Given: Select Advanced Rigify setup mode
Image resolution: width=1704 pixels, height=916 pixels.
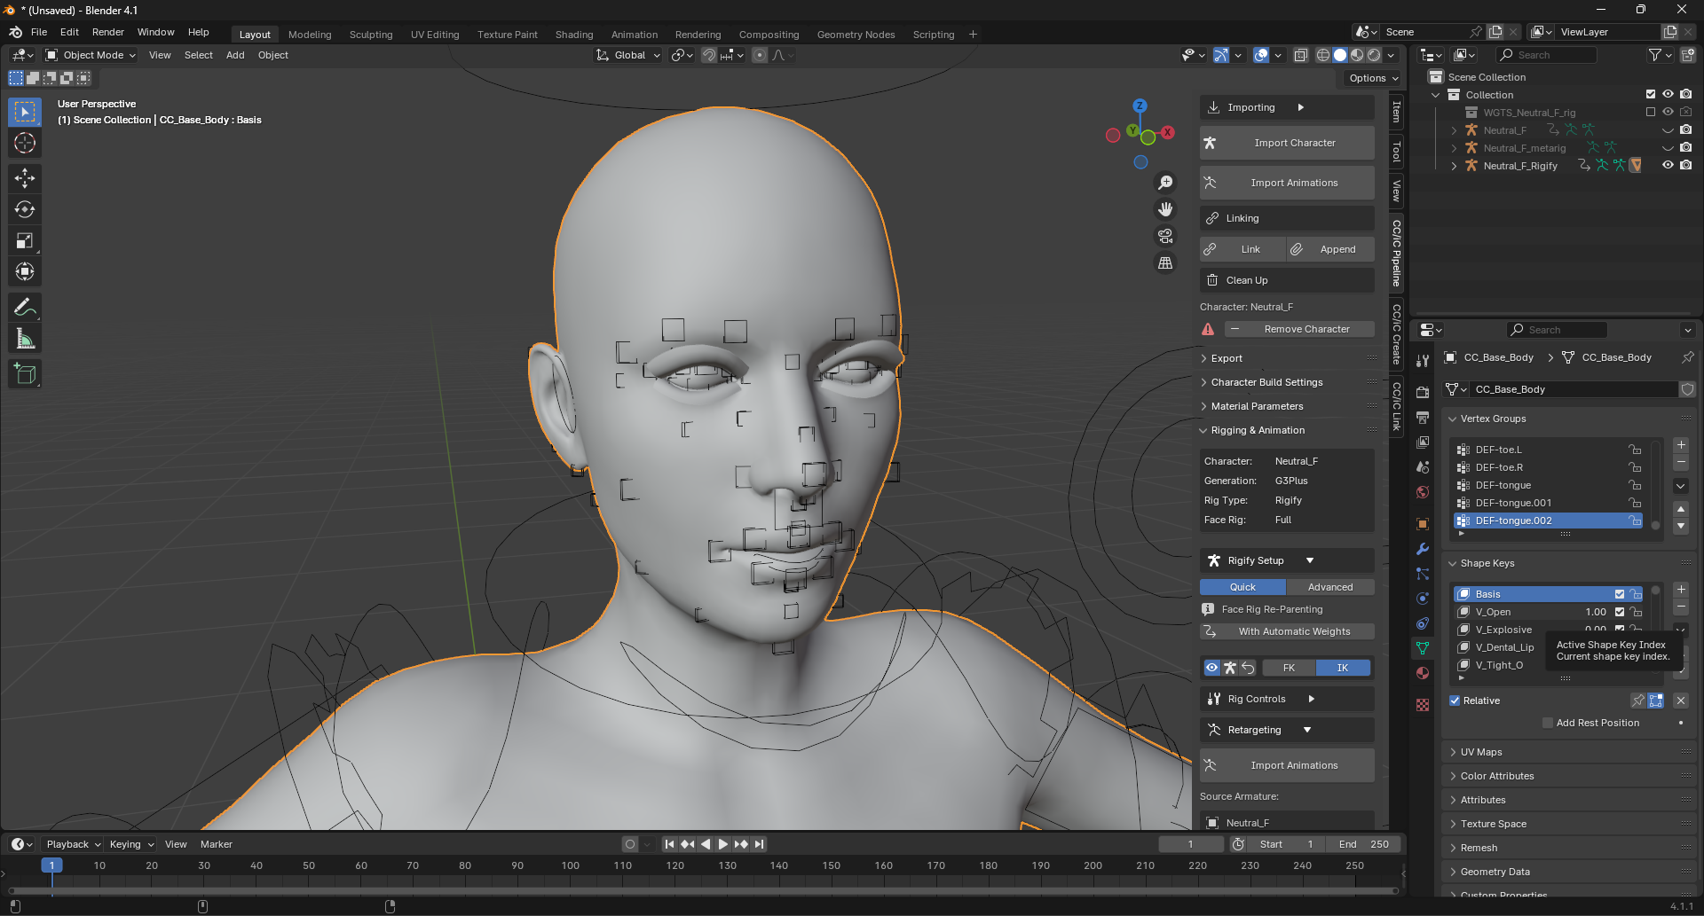Looking at the screenshot, I should (x=1330, y=587).
